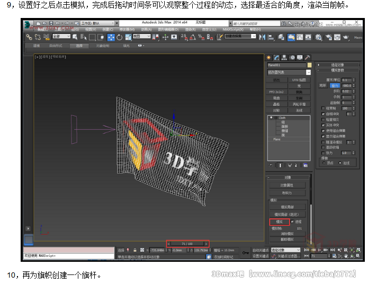The height and width of the screenshot is (284, 377).
Task: Click the 模拟局部 button
Action: tap(288, 207)
